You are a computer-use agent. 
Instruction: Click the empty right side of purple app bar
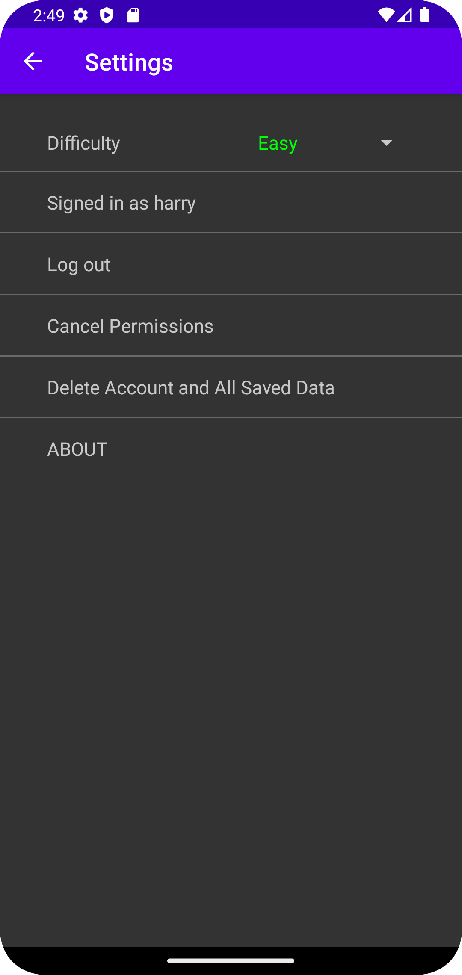tap(342, 62)
